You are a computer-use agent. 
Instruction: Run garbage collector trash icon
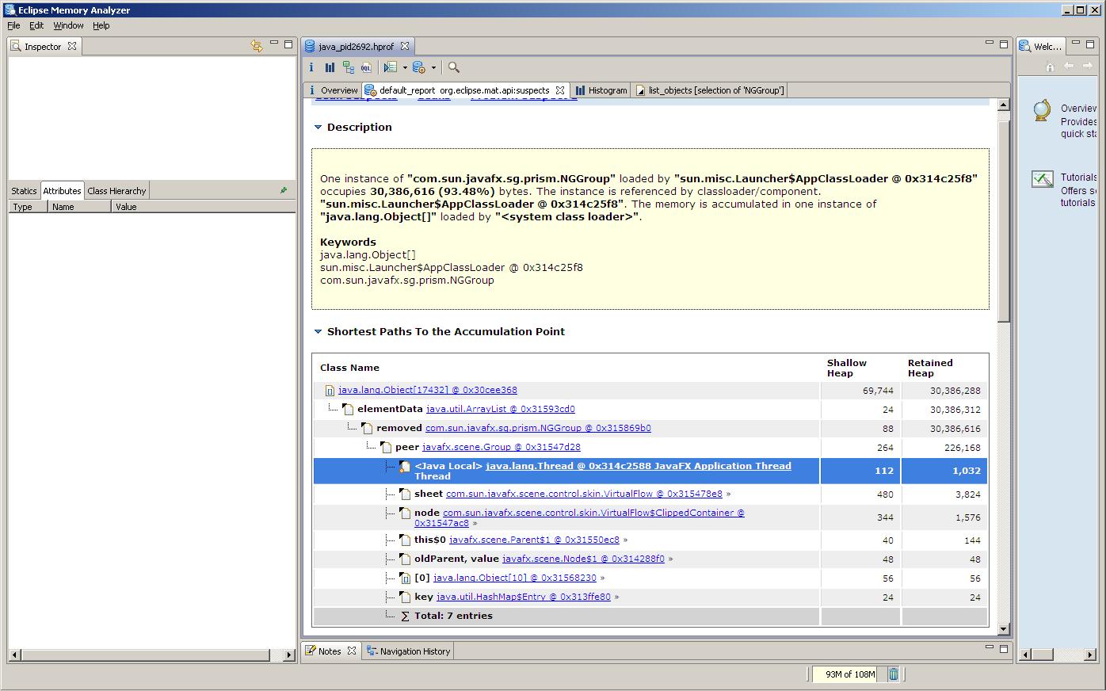tap(893, 674)
